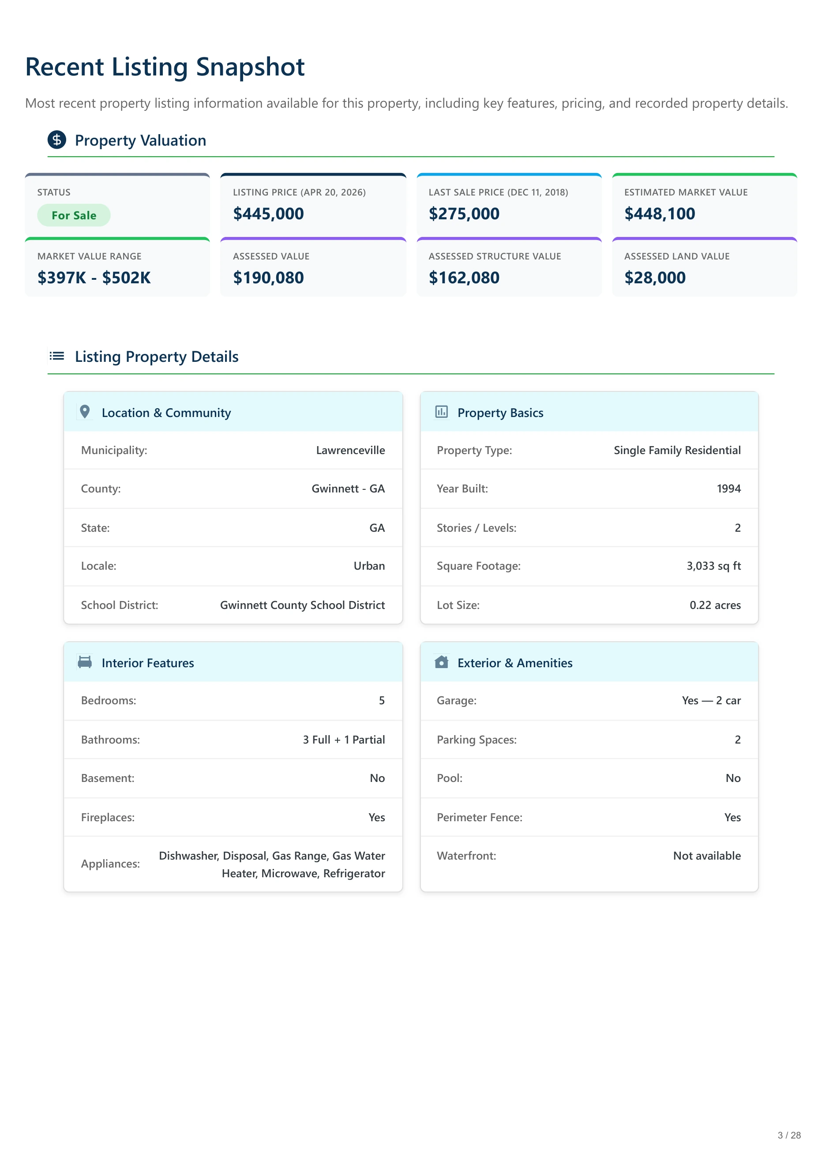Click the market value range $397K - $502K
The height and width of the screenshot is (1161, 822).
tap(94, 278)
